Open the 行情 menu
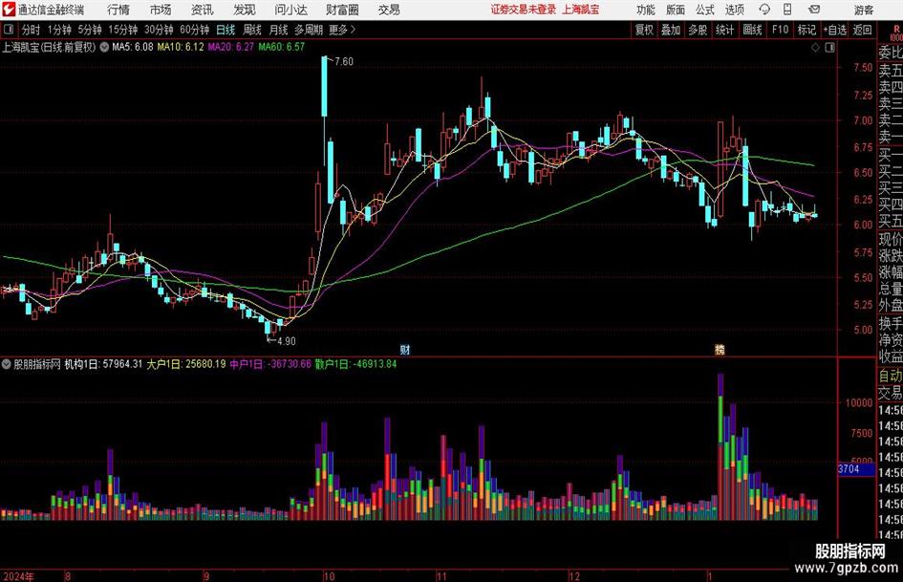This screenshot has height=582, width=903. pyautogui.click(x=118, y=10)
